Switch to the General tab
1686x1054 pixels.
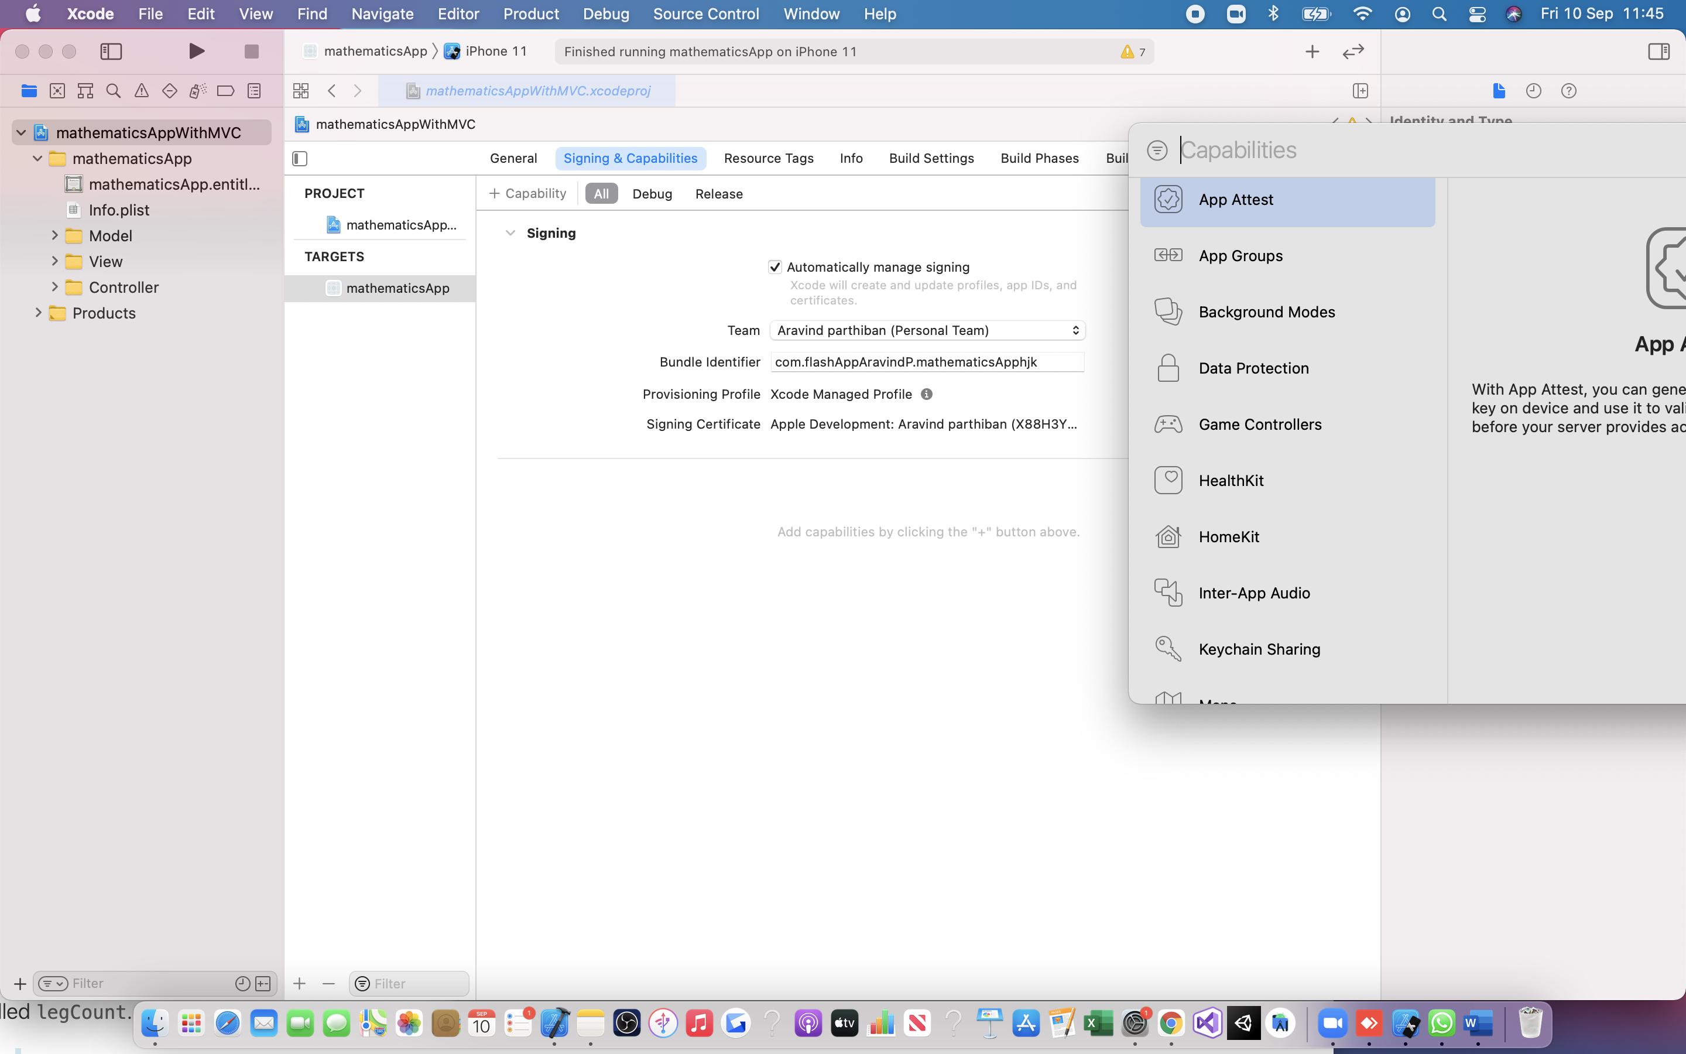click(x=513, y=158)
